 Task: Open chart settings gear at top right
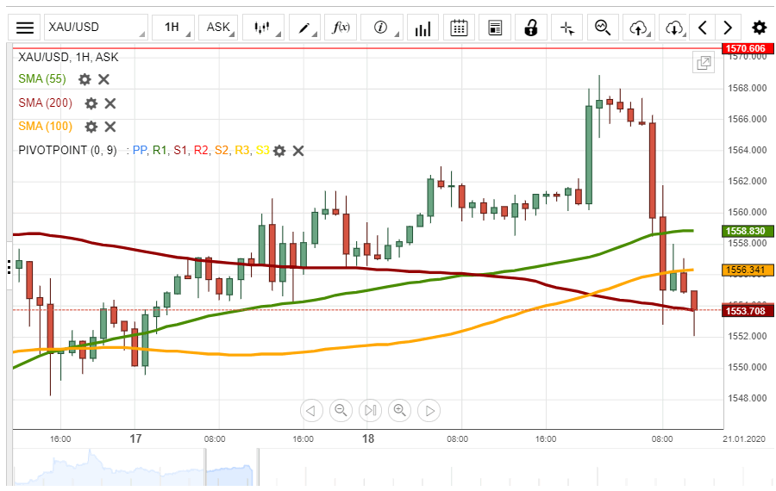[759, 27]
